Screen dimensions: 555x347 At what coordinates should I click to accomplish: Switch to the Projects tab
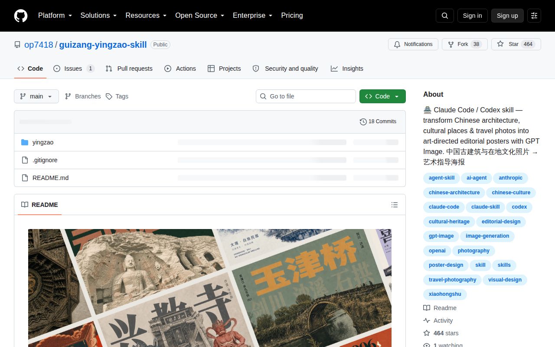point(224,69)
